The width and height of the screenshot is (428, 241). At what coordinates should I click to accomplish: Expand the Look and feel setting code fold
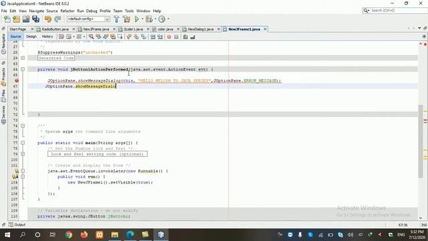coord(23,154)
